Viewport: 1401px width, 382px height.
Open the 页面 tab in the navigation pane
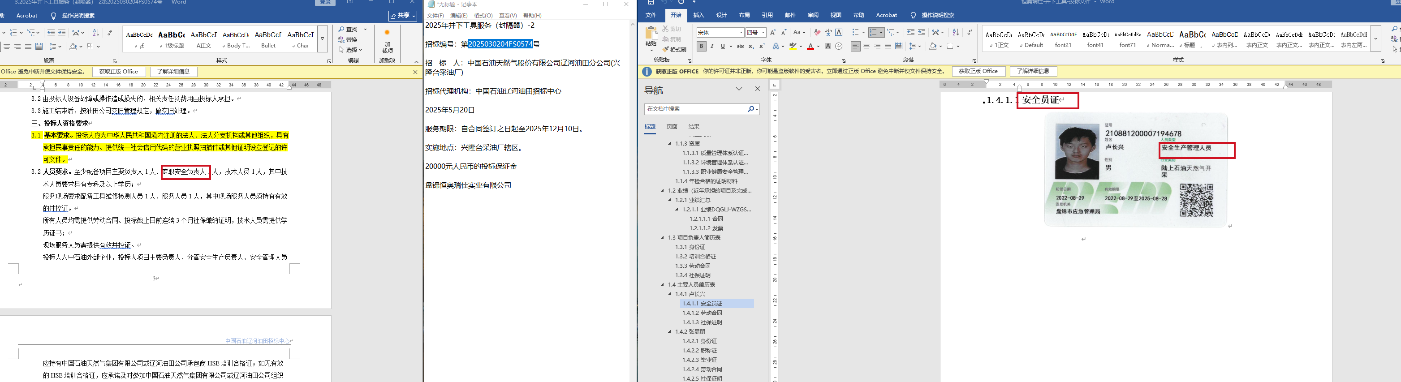click(672, 127)
